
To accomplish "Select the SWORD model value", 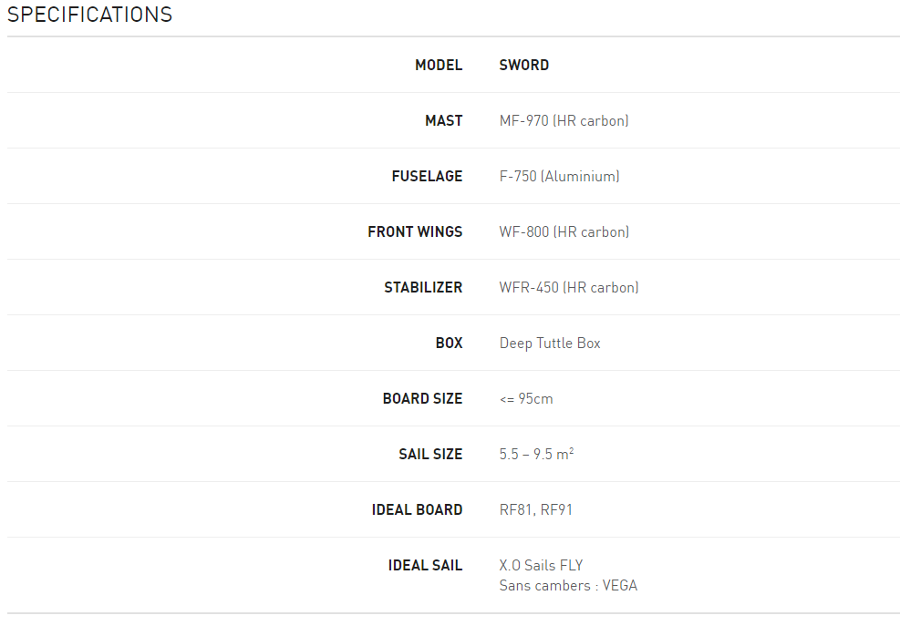I will coord(524,66).
